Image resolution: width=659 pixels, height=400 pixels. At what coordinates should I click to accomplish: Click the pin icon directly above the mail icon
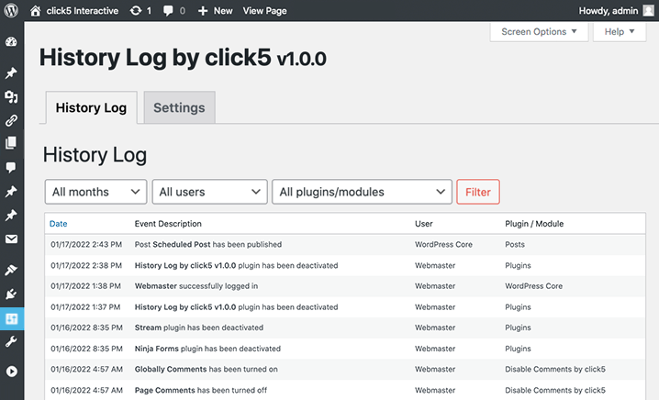tap(11, 215)
